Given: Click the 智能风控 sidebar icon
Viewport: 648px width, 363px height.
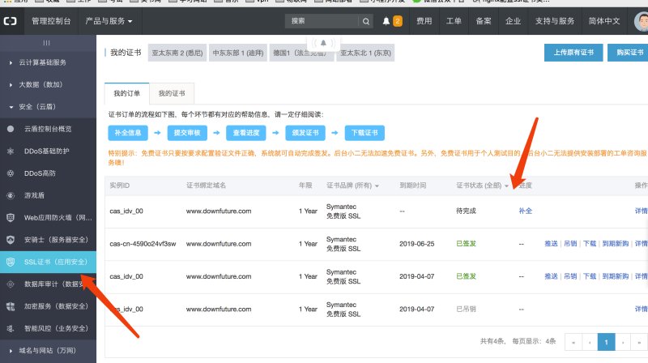Looking at the screenshot, I should tap(11, 328).
